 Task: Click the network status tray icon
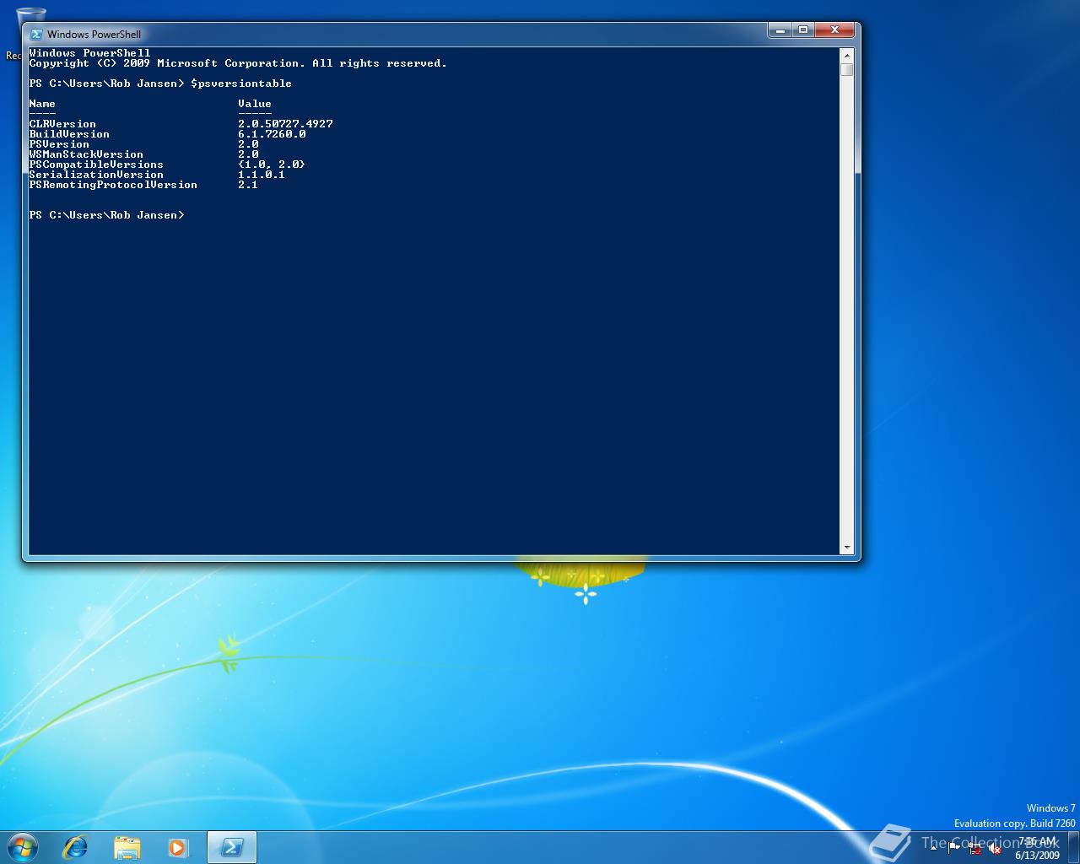click(x=975, y=849)
